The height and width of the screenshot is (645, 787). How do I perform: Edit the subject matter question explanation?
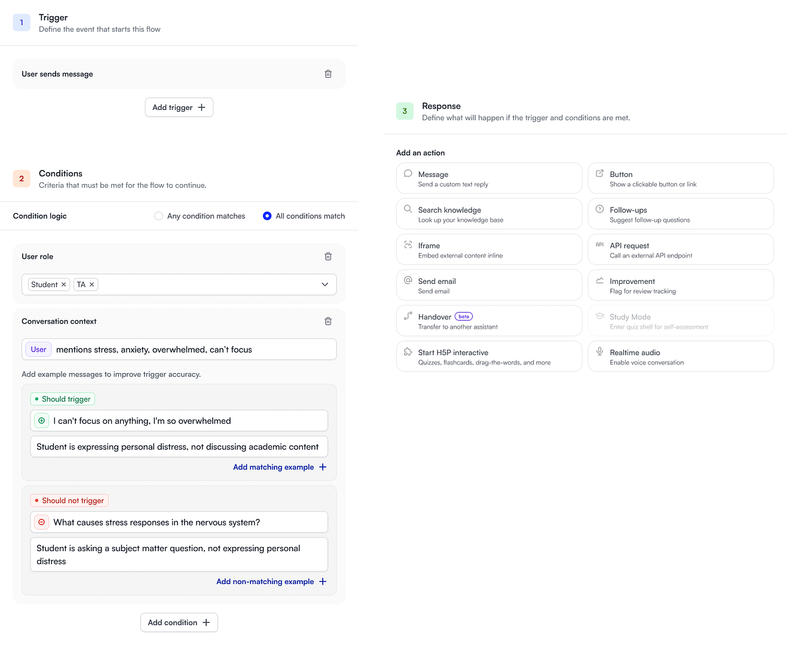pyautogui.click(x=179, y=555)
